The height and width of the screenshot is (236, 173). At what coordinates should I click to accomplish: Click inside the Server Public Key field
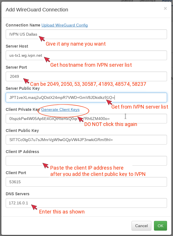click(86, 97)
